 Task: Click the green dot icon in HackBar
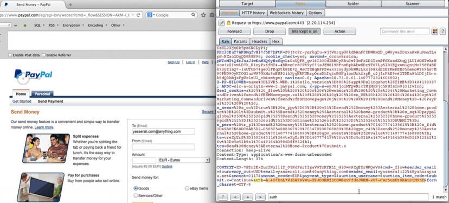click(x=25, y=26)
